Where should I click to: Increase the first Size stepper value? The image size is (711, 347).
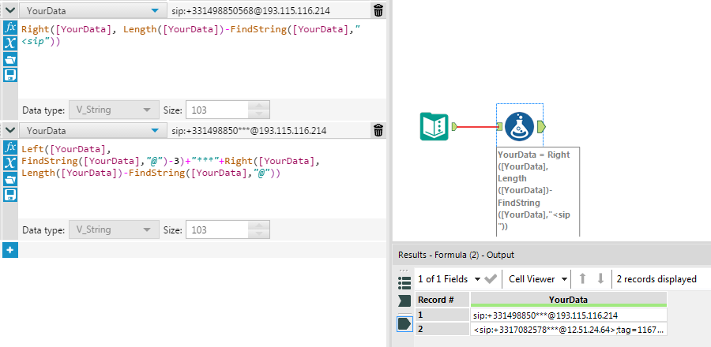click(259, 105)
